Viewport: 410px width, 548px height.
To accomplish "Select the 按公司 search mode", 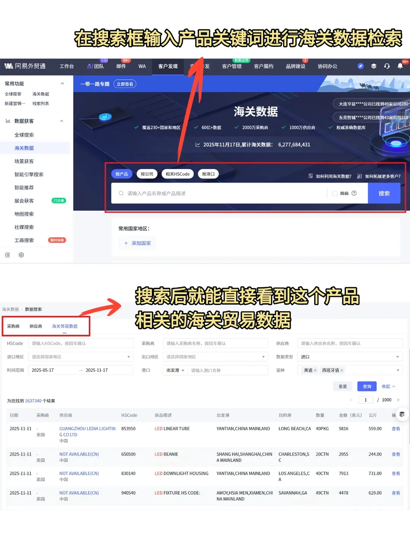I will point(147,174).
